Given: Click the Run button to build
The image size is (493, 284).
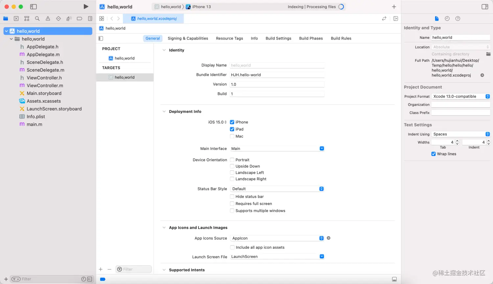Looking at the screenshot, I should [86, 6].
